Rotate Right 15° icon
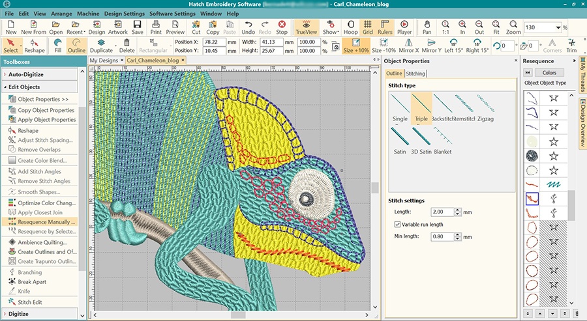This screenshot has width=587, height=321. 477,46
